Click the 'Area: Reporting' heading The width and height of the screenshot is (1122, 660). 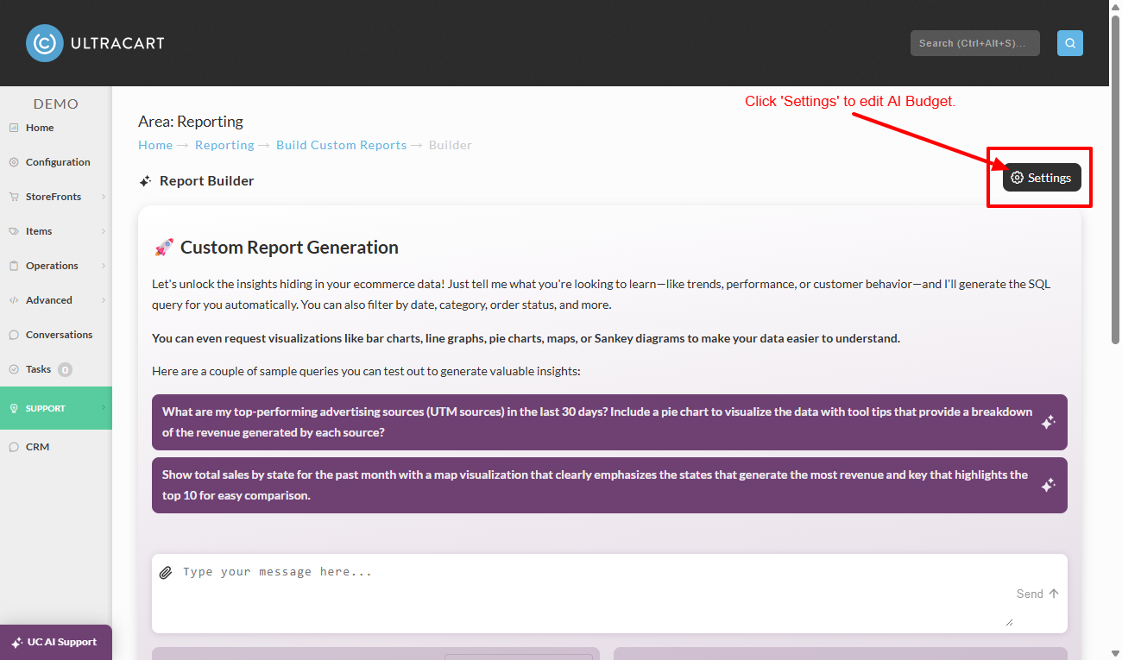pos(191,122)
